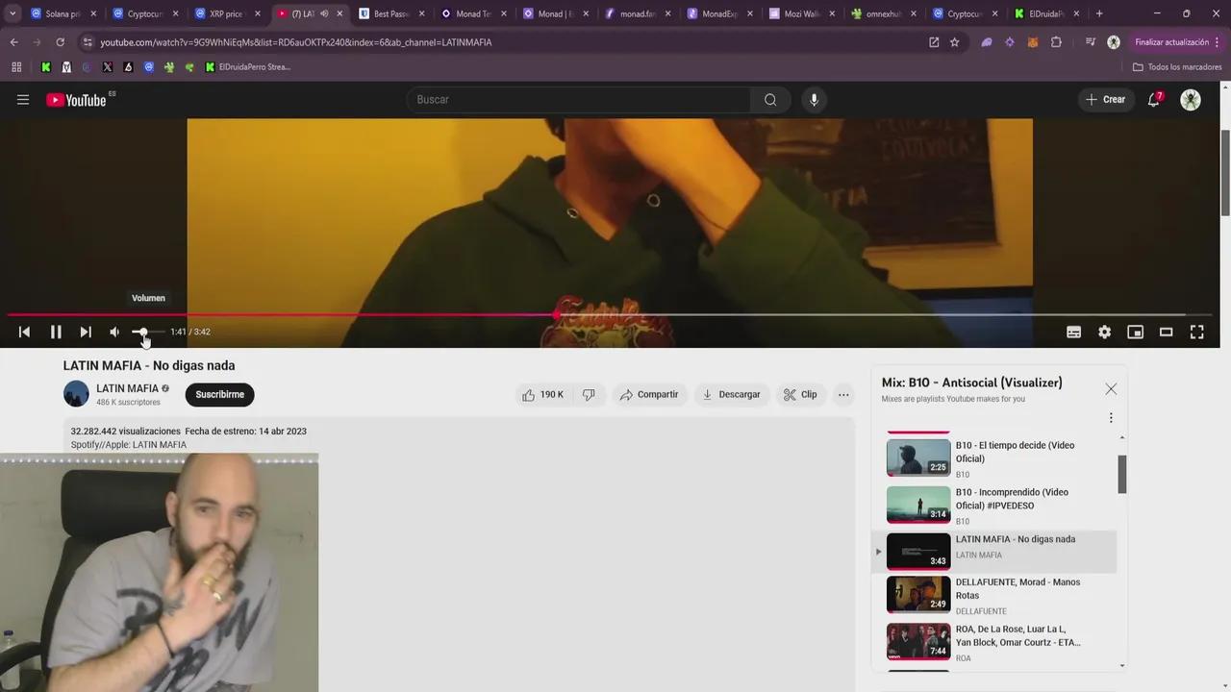Open the LATIN MAFIA channel avatar

pos(76,394)
